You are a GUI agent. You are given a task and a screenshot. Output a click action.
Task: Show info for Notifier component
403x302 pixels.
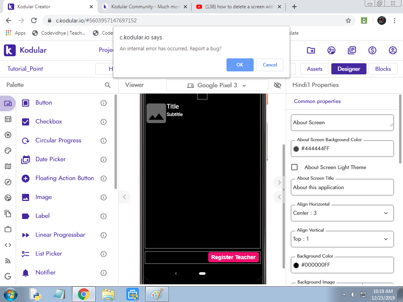click(104, 273)
